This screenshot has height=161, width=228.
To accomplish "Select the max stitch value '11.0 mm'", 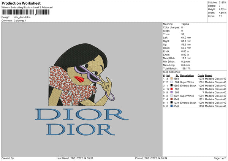I will (x=186, y=58).
